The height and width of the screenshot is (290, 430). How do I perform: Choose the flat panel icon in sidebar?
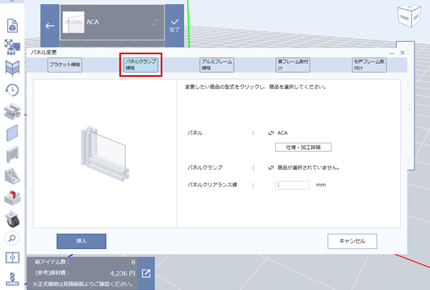12,133
